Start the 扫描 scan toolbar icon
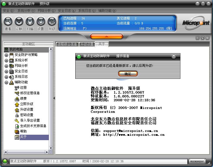Screen dimensions: 213x167 30,21
